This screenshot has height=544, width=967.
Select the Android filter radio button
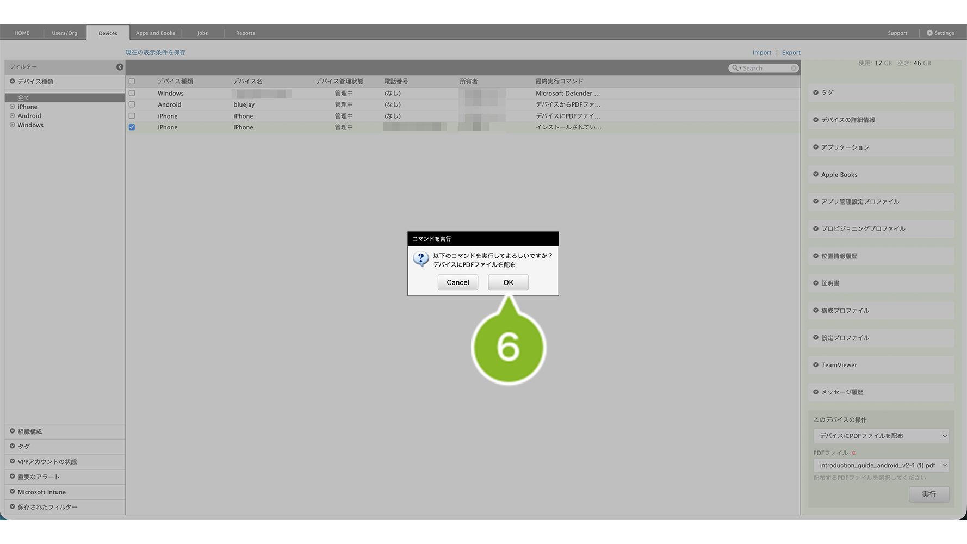click(x=12, y=116)
